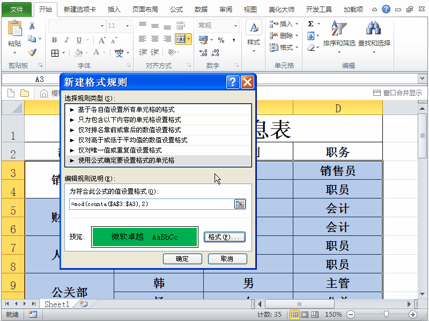The image size is (429, 321).
Task: Switch to the Page Layout tab
Action: tap(145, 10)
